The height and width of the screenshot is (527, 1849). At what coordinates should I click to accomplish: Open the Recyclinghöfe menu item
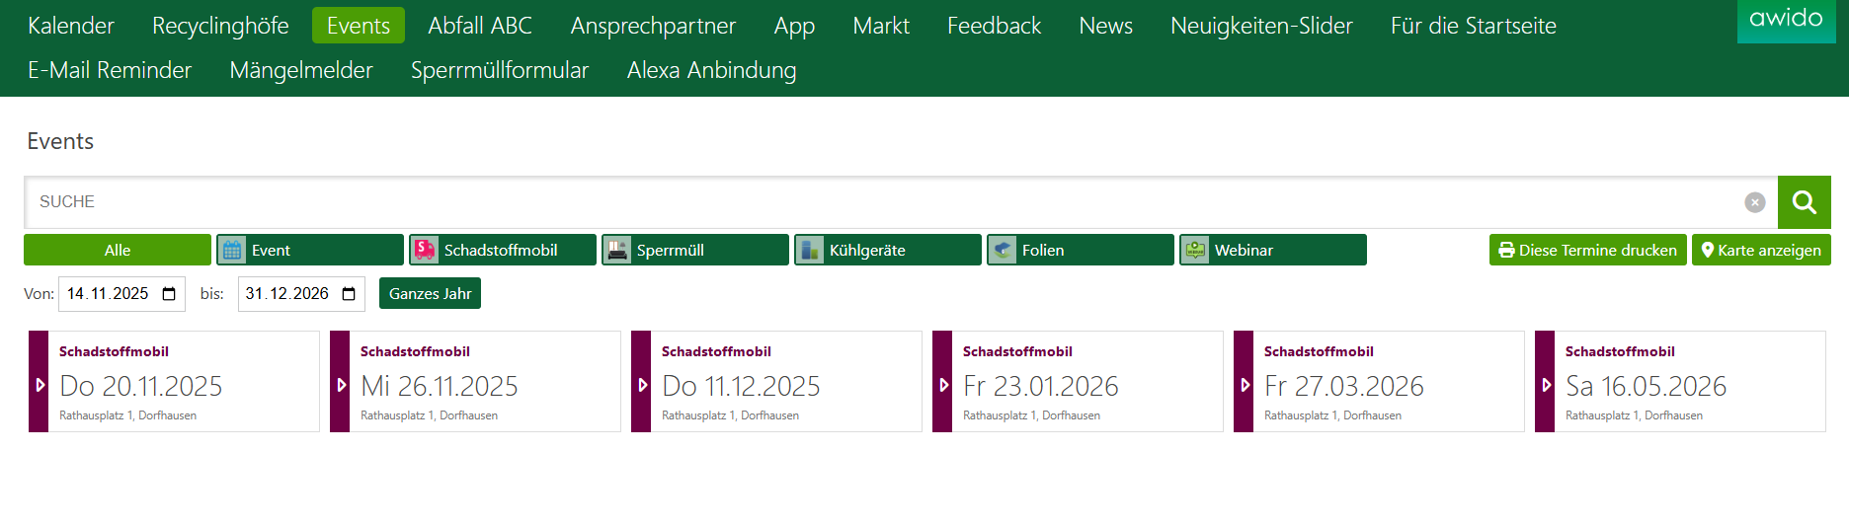[x=220, y=26]
